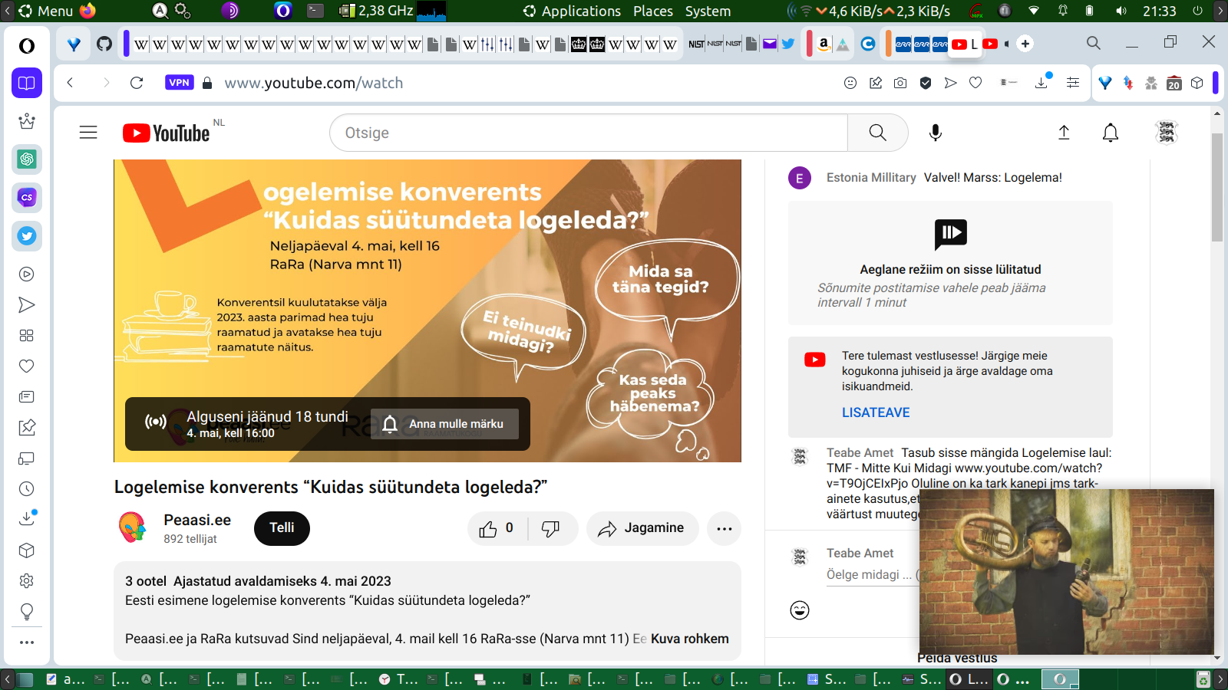Image resolution: width=1228 pixels, height=690 pixels.
Task: Open ChatGPT in the Opera sidebar
Action: tap(27, 159)
